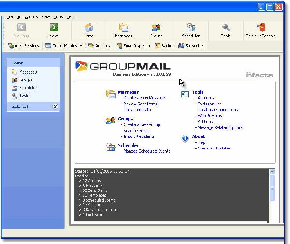Launch the Delivery Console icon
This screenshot has width=290, height=244.
click(x=261, y=27)
